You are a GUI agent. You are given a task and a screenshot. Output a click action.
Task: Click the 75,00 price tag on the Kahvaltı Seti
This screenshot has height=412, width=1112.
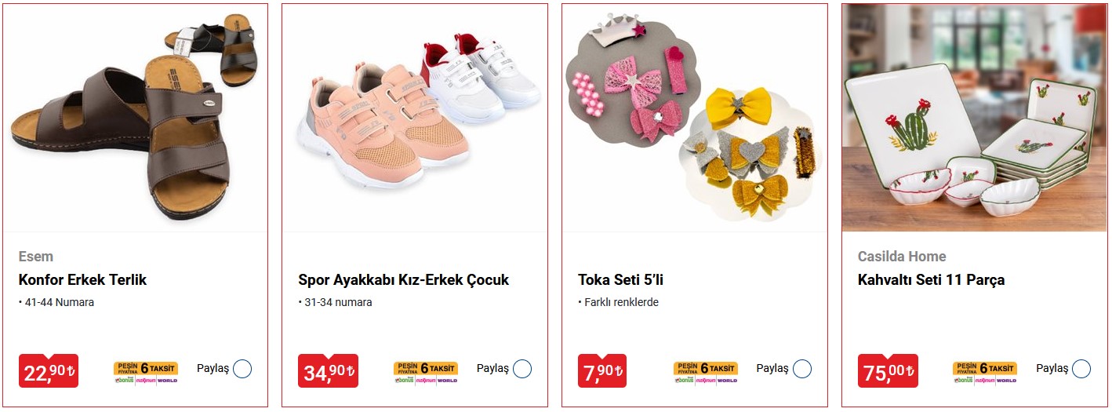tap(889, 370)
